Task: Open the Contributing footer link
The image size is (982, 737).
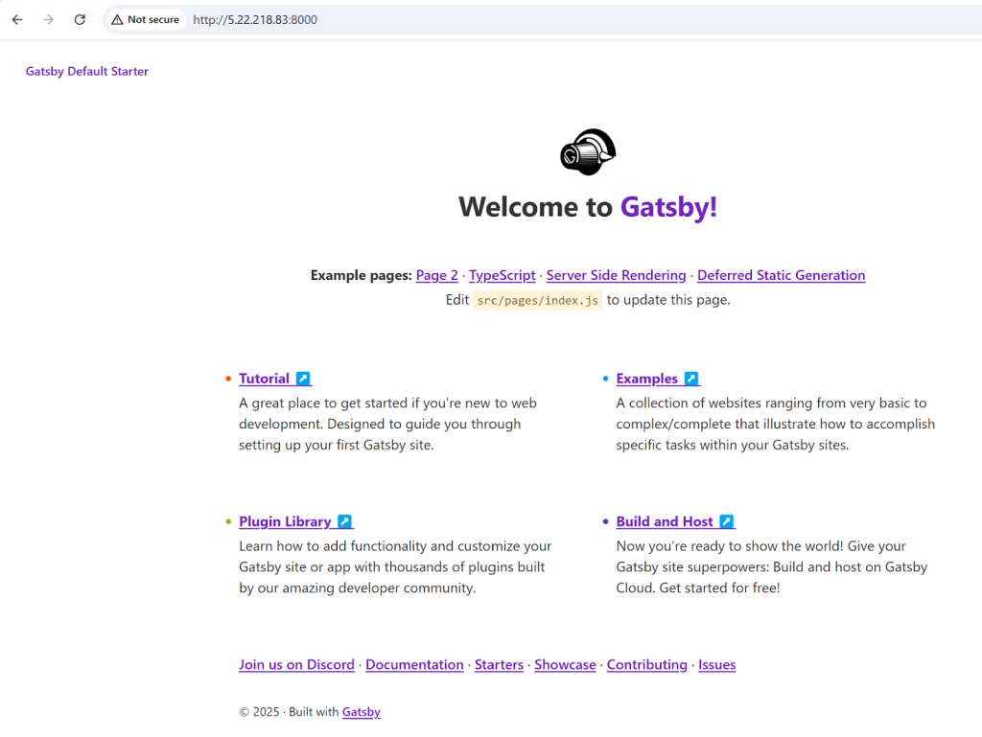Action: (647, 664)
